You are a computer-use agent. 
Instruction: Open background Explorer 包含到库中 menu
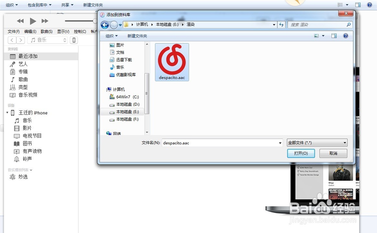click(x=40, y=5)
